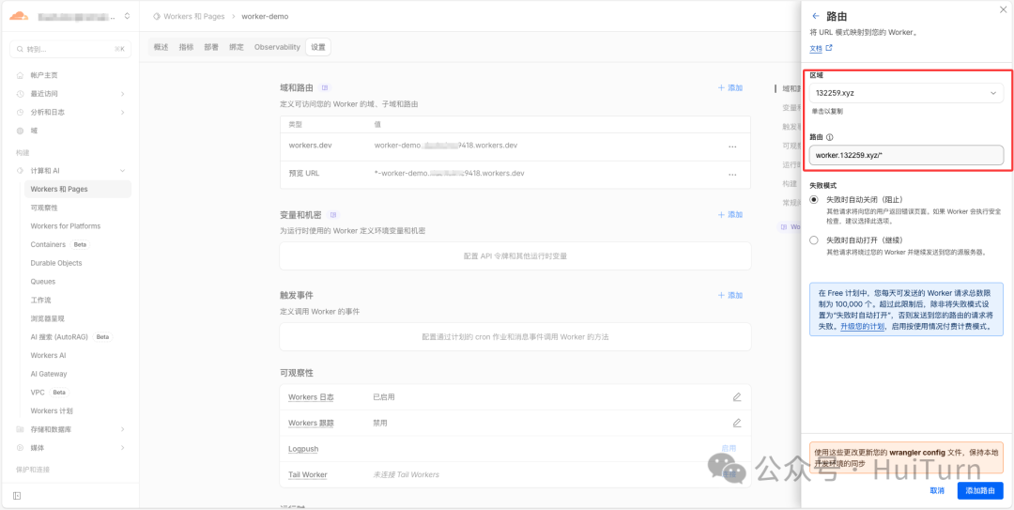
Task: Click 添加 for 触发事件
Action: pyautogui.click(x=730, y=295)
